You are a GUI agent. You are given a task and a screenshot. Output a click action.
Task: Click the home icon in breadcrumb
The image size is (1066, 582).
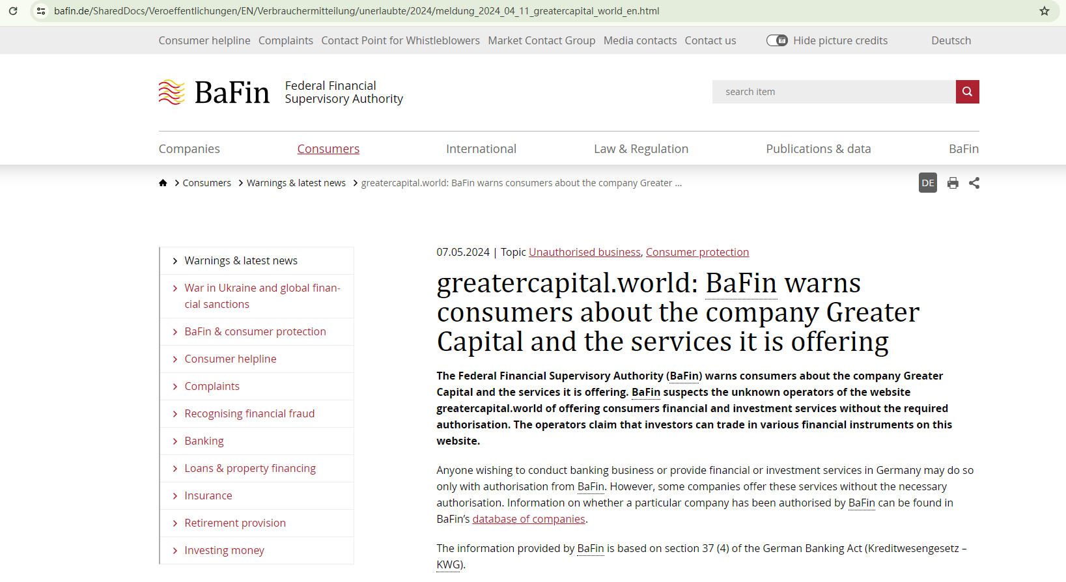point(163,183)
